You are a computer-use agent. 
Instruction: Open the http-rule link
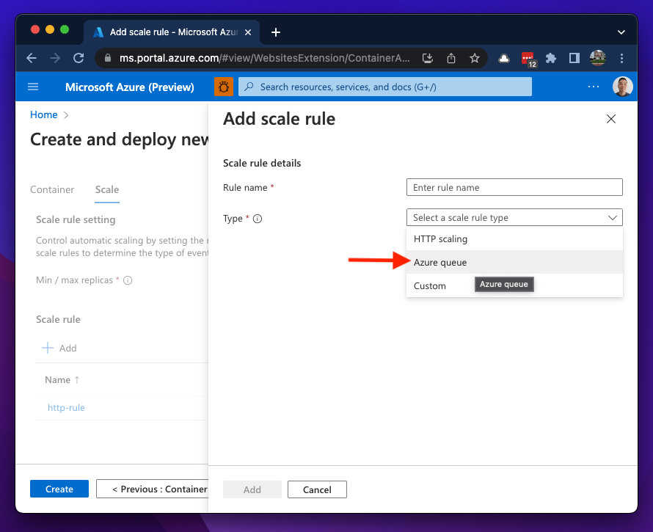pyautogui.click(x=66, y=407)
